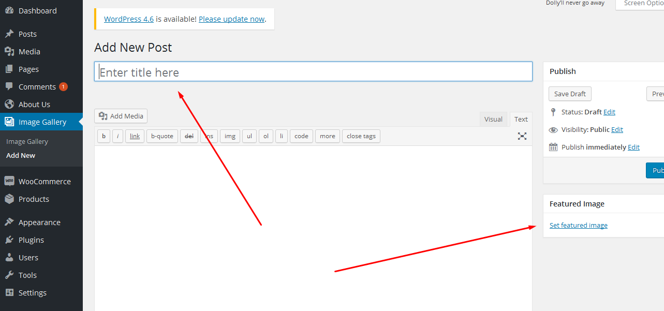664x311 pixels.
Task: Click the Products box icon
Action: point(9,199)
